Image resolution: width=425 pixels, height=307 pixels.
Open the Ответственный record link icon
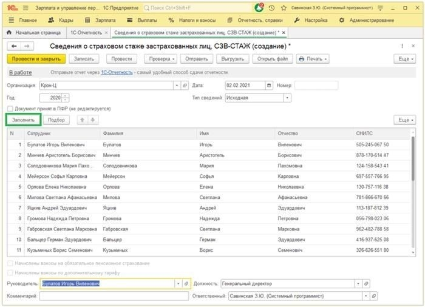[374, 296]
